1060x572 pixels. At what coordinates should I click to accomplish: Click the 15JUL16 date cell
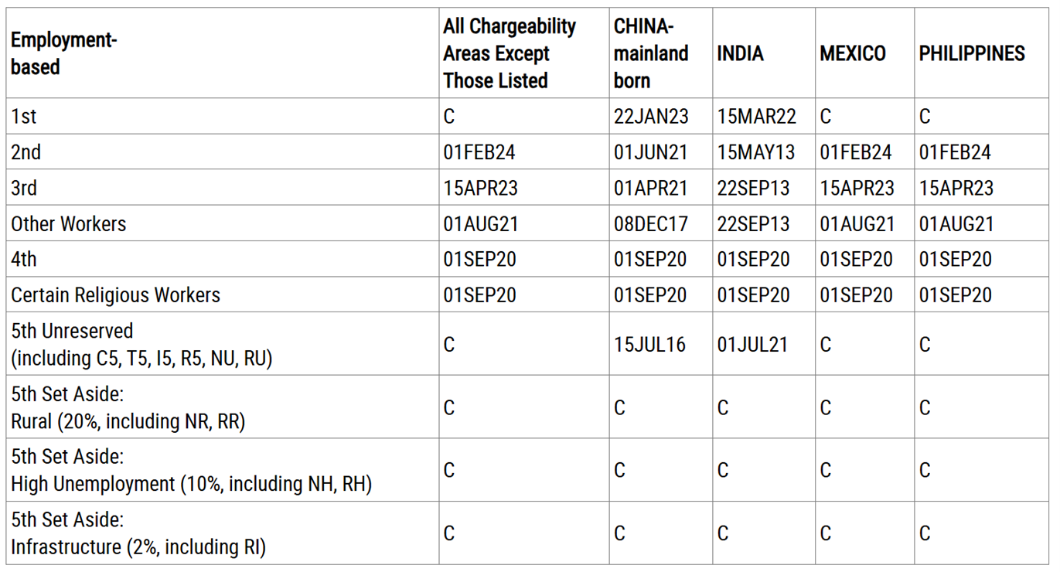click(649, 344)
